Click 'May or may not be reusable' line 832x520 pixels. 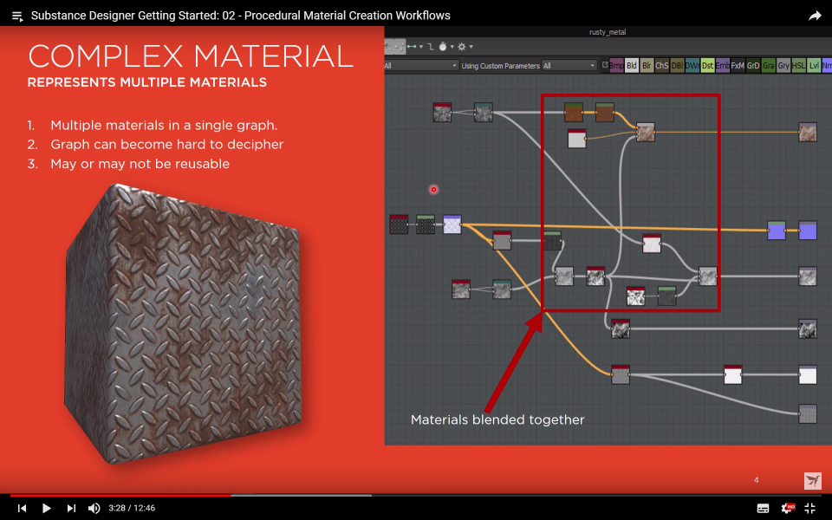click(140, 164)
